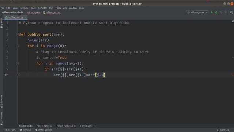Screen dimensions: 234x132
Task: Open the Code menu
Action: click(x=33, y=8)
